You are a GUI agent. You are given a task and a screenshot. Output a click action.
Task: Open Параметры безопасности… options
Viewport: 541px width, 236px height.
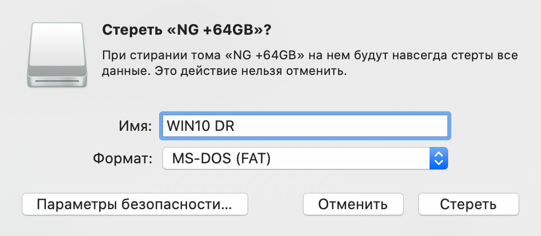134,204
